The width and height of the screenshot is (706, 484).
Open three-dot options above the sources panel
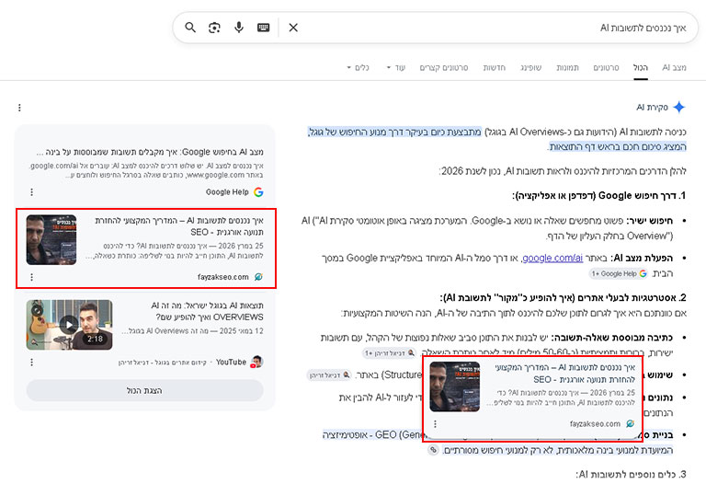(19, 108)
